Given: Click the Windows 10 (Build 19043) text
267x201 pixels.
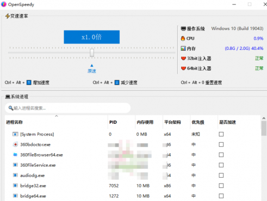Looking at the screenshot, I should (x=237, y=28).
